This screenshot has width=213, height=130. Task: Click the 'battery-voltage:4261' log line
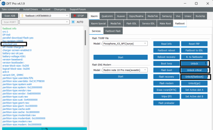pos(14,57)
